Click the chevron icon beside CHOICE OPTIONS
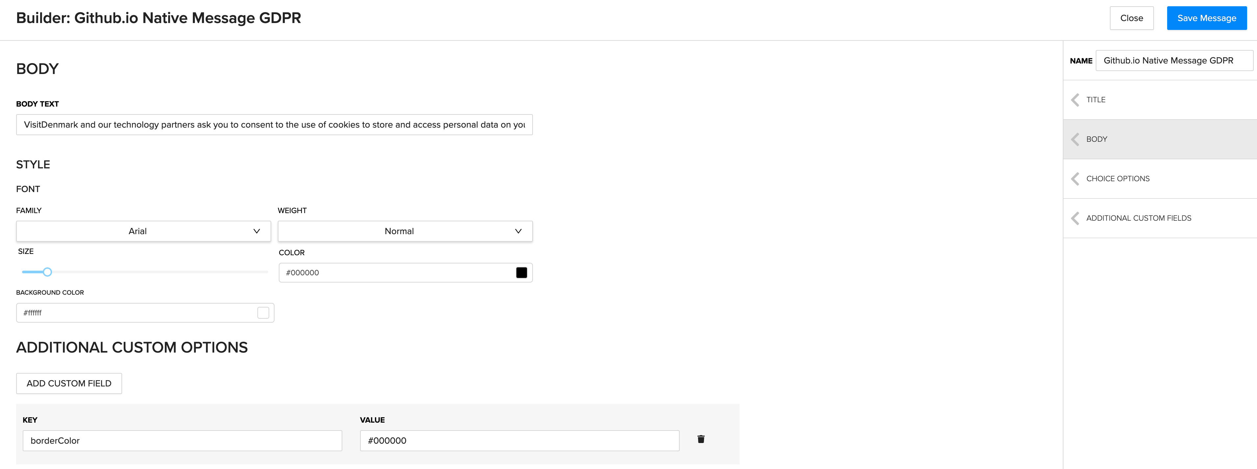 tap(1075, 179)
